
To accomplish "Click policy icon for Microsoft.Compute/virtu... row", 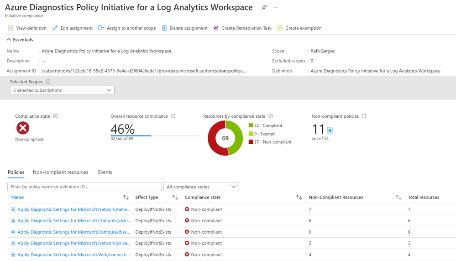I will (x=13, y=220).
